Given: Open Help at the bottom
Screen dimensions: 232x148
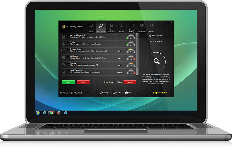Looking at the screenshot, I should click(x=128, y=93).
